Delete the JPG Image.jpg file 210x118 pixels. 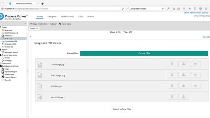coord(172,64)
